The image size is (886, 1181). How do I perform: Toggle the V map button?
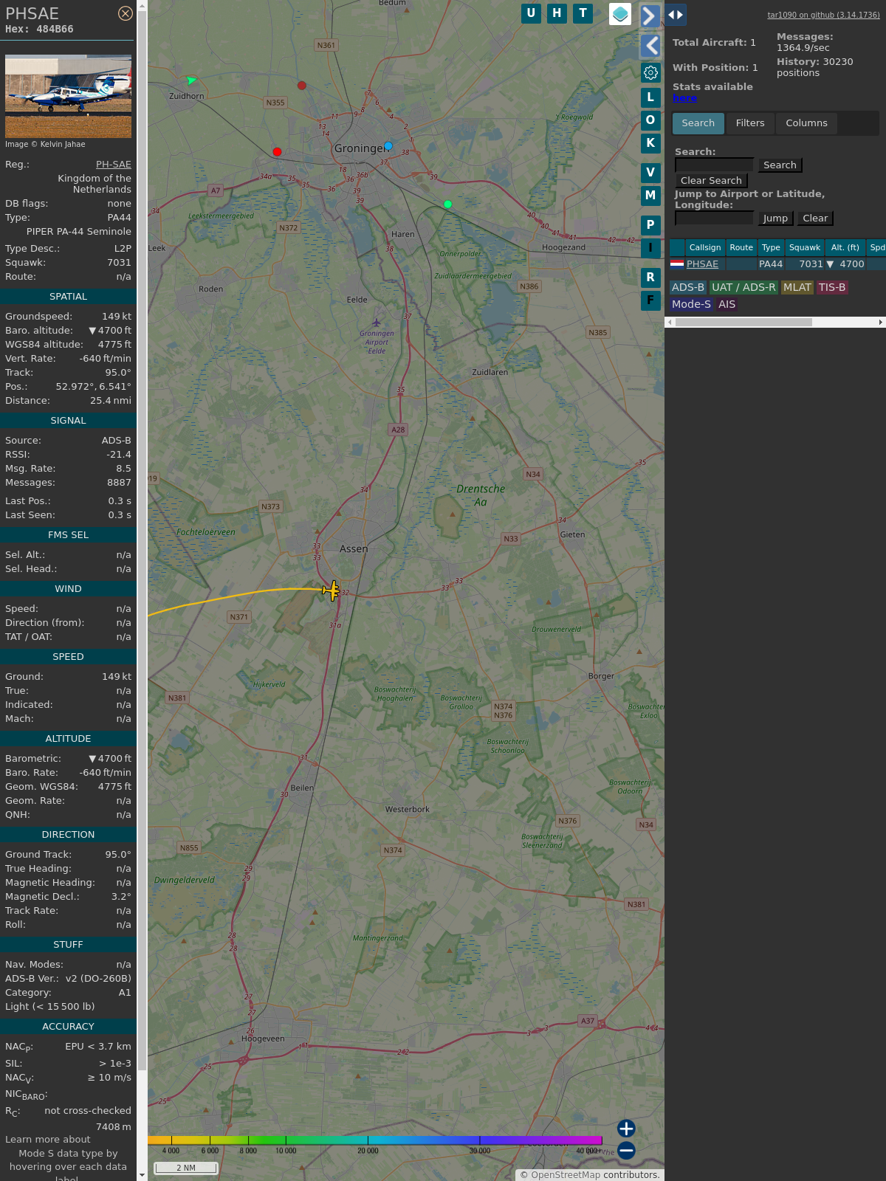pos(650,173)
